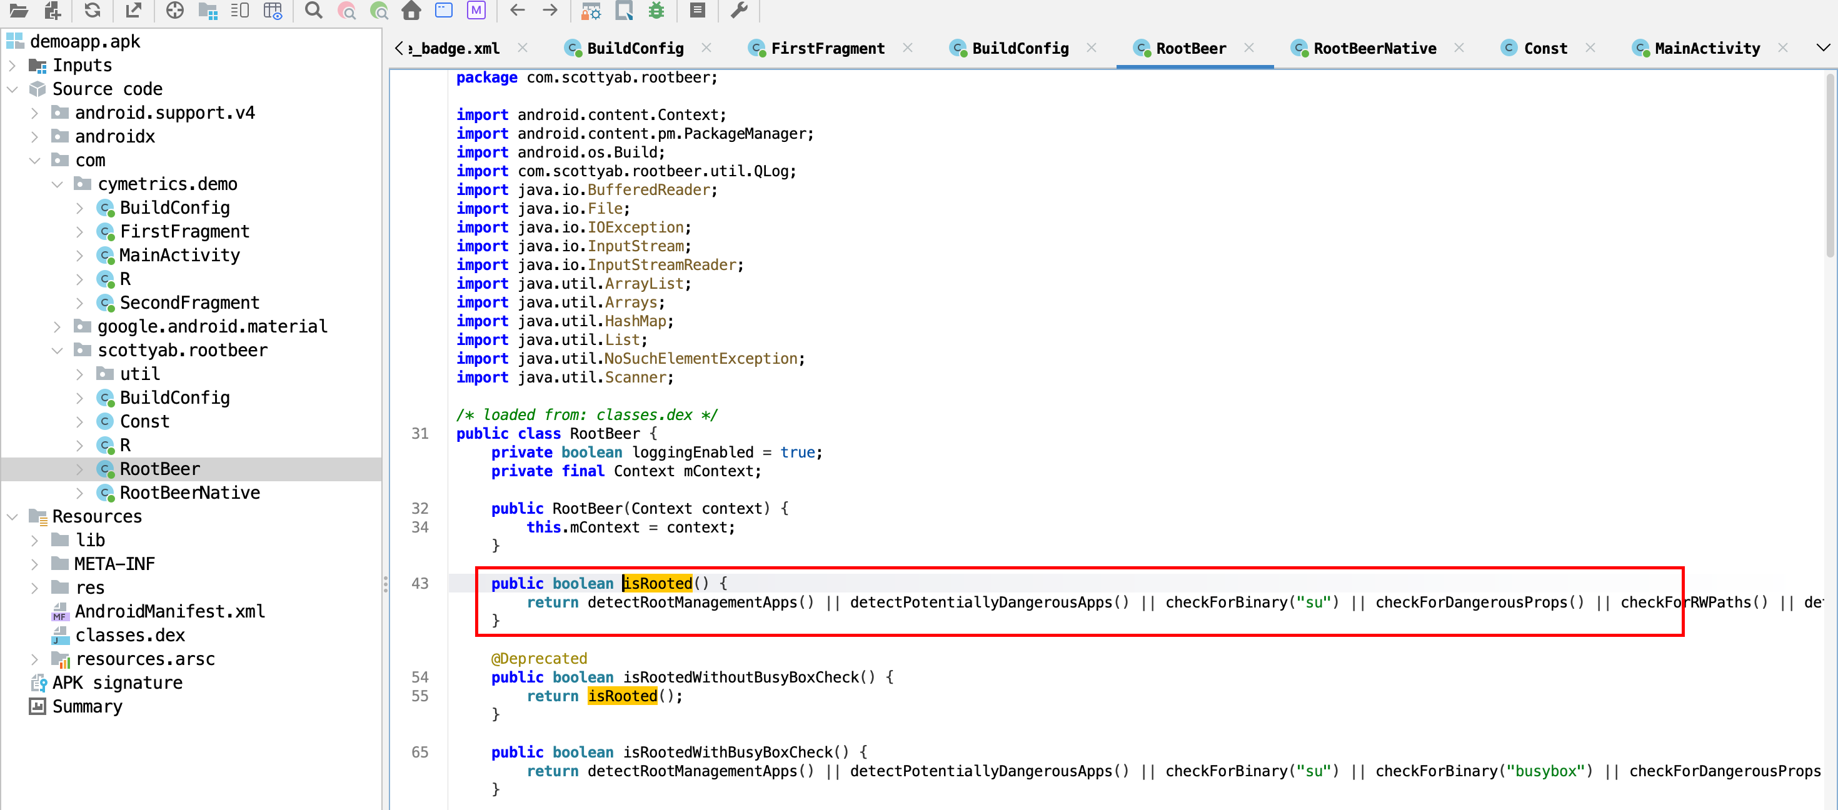Toggle deobfuscation lock-gear icon

pos(591,10)
